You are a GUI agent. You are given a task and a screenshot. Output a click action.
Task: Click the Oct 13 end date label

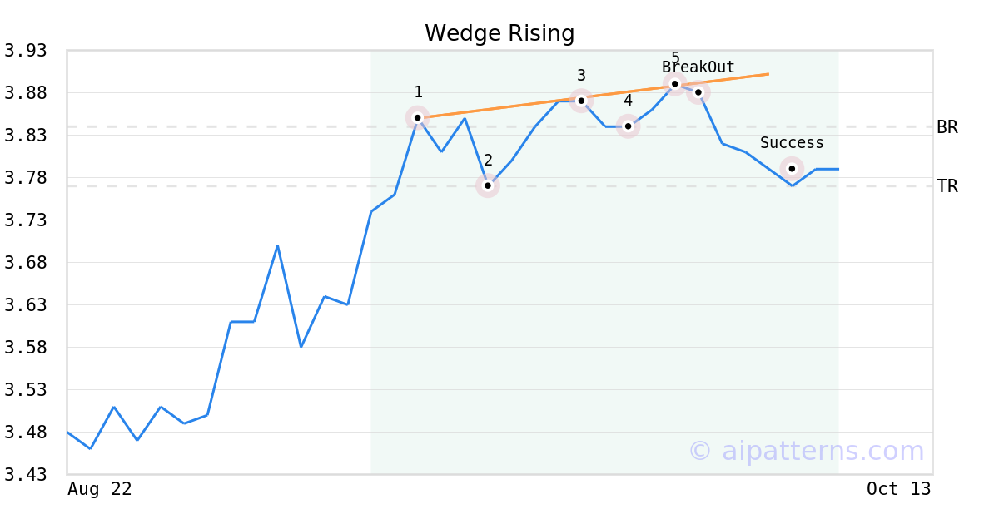tap(898, 489)
